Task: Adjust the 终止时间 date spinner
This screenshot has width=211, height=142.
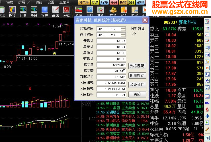Action: click(123, 35)
